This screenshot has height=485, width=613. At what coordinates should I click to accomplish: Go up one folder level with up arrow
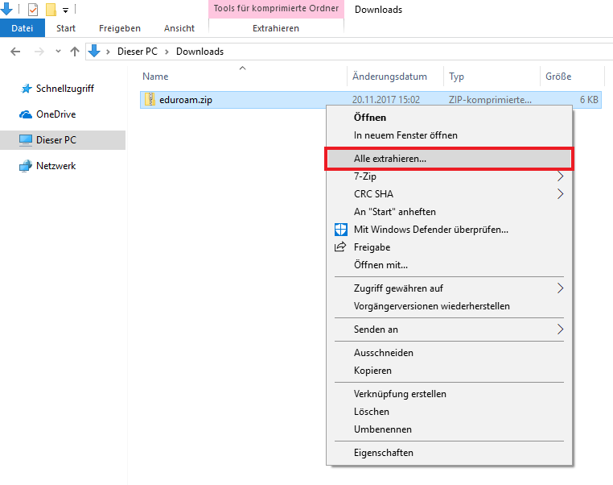click(x=75, y=52)
